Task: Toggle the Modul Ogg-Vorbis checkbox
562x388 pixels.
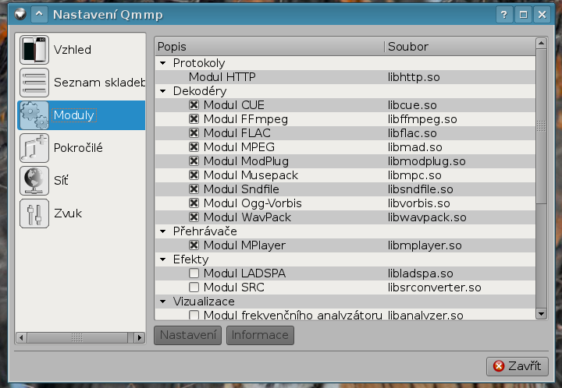Action: tap(194, 203)
